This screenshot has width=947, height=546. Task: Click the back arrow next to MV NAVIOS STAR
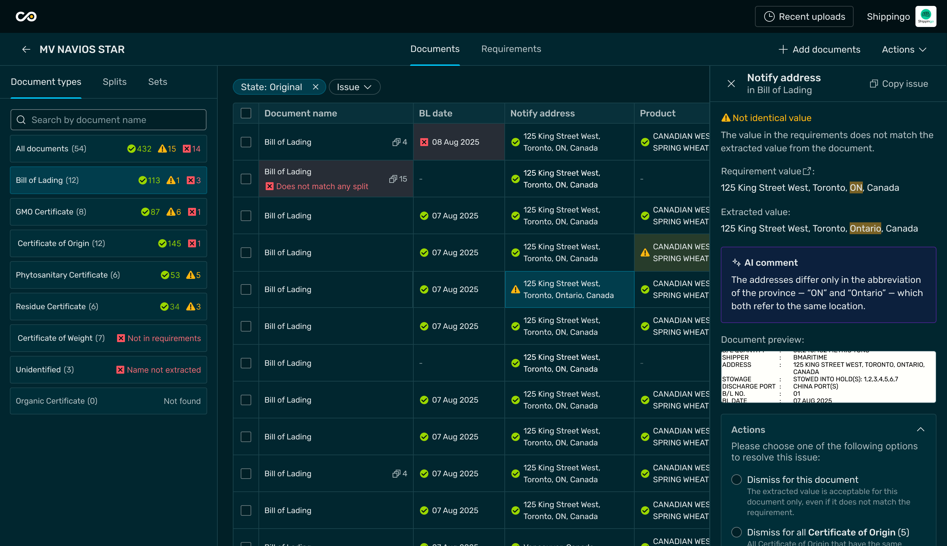[26, 49]
